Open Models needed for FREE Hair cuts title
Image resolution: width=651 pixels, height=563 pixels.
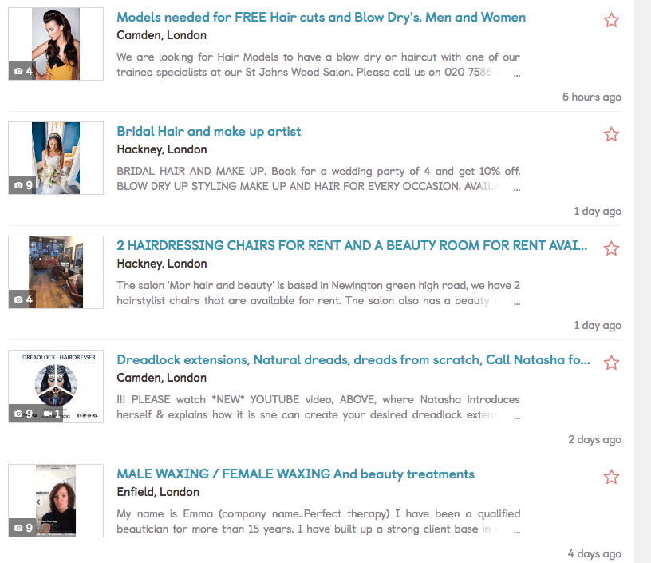[321, 18]
